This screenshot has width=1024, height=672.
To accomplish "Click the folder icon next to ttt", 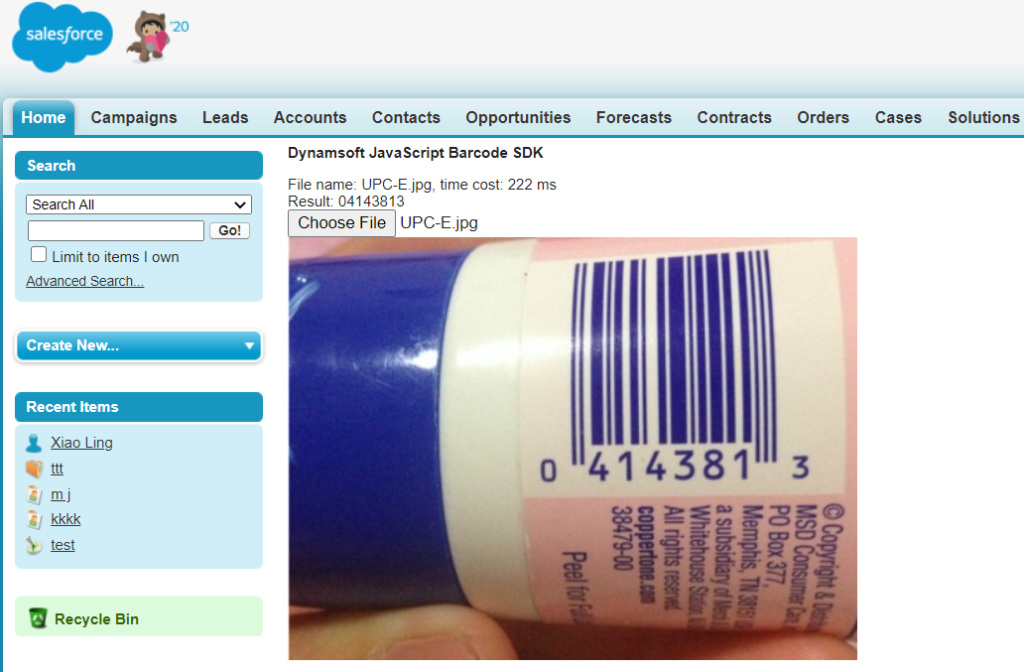I will click(34, 469).
